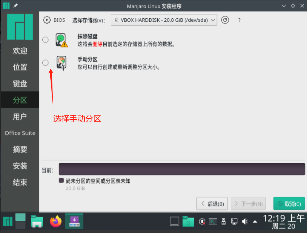The height and width of the screenshot is (233, 307).
Task: Click the current disk partition preview bar
Action: [x=182, y=169]
